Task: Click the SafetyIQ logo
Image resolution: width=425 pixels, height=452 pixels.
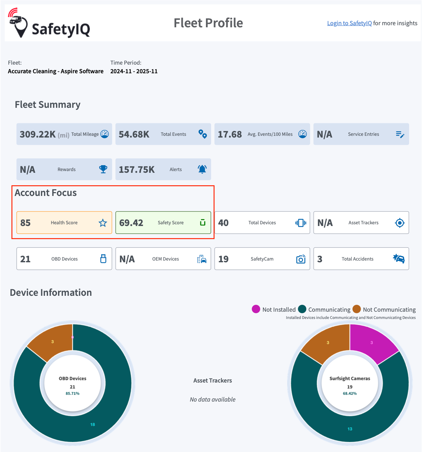Action: tap(49, 23)
